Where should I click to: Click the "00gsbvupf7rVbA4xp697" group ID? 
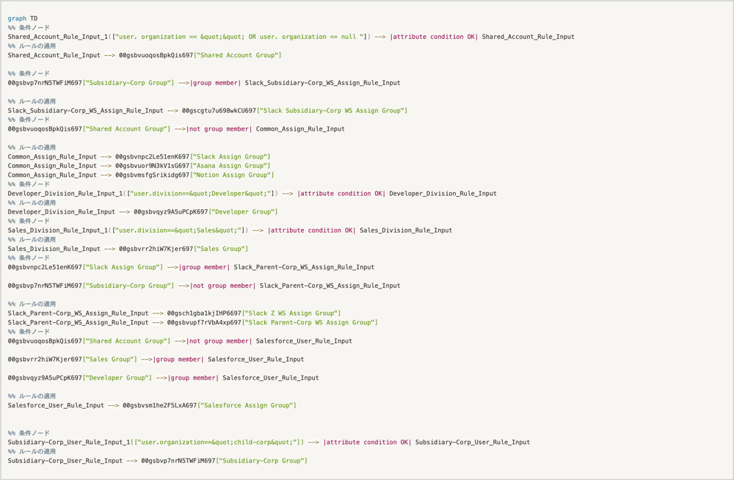pyautogui.click(x=204, y=323)
